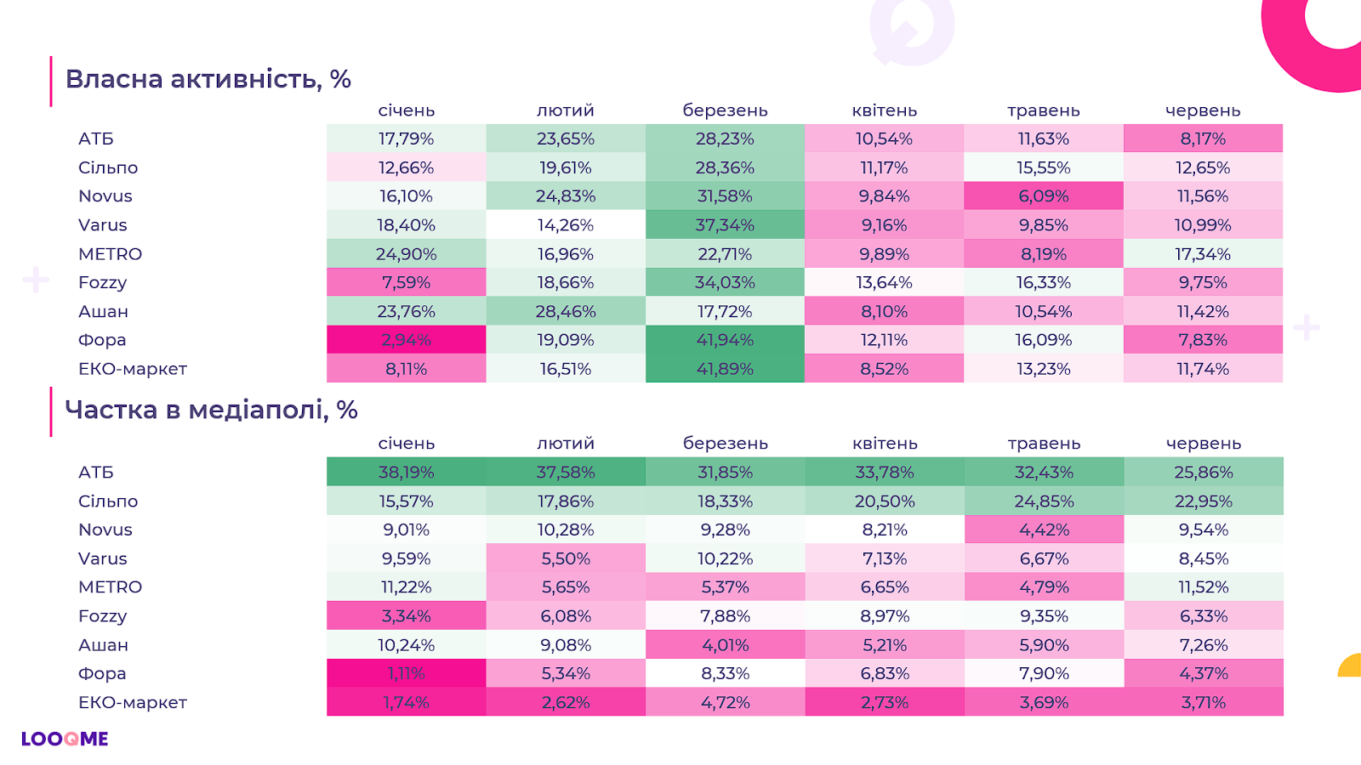
Task: Click the yellow semicircle on right edge
Action: pyautogui.click(x=1351, y=666)
